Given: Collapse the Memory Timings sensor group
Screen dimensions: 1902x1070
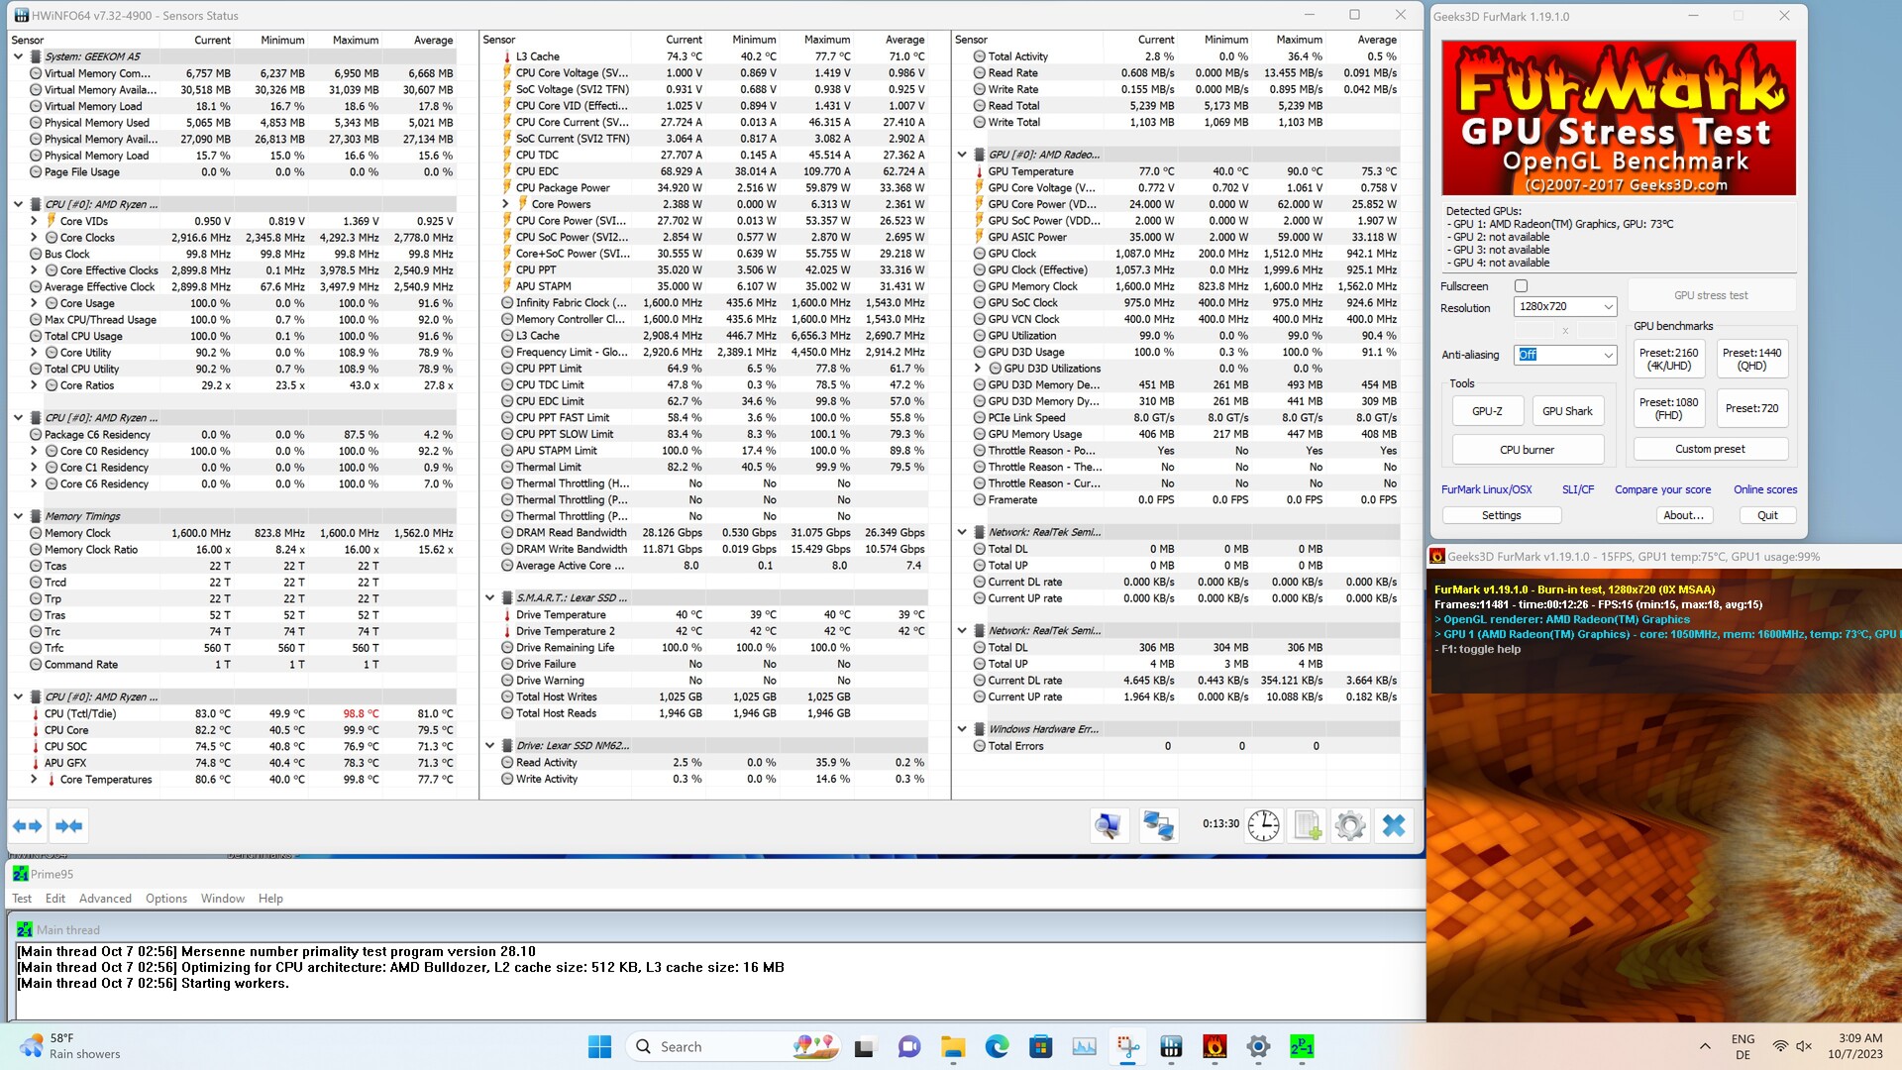Looking at the screenshot, I should tap(18, 516).
